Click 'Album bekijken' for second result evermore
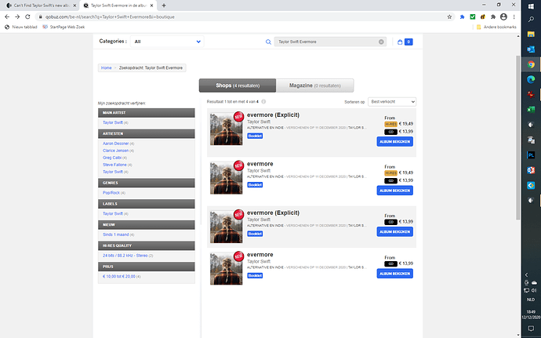The width and height of the screenshot is (541, 338). coord(394,191)
